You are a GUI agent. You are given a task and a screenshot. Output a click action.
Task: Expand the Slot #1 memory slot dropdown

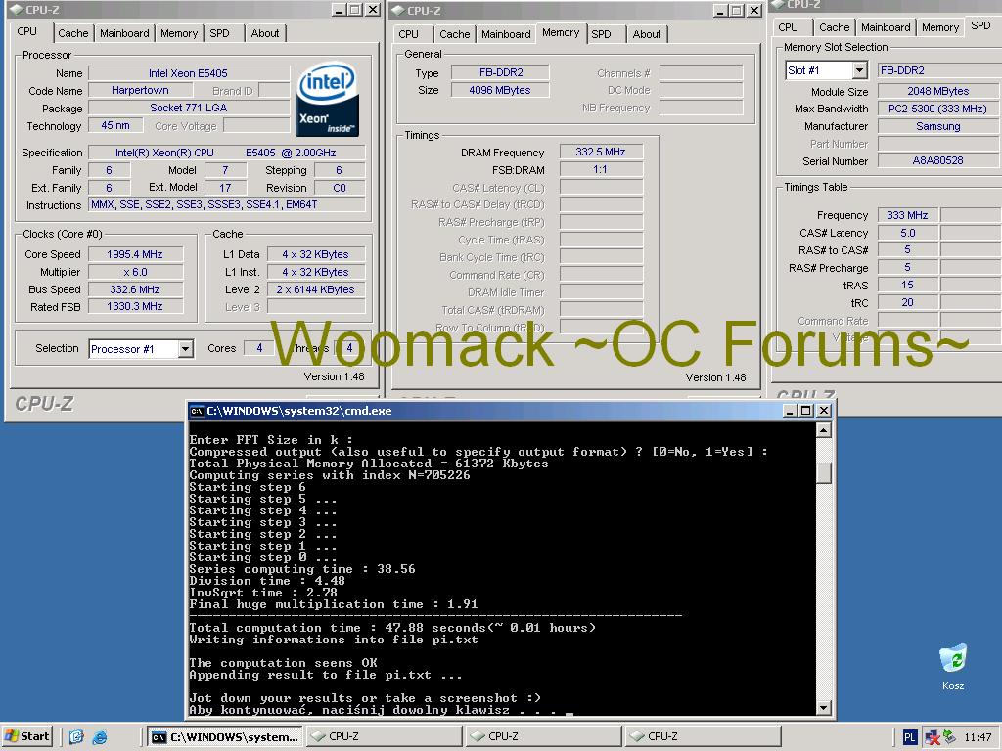[x=859, y=70]
